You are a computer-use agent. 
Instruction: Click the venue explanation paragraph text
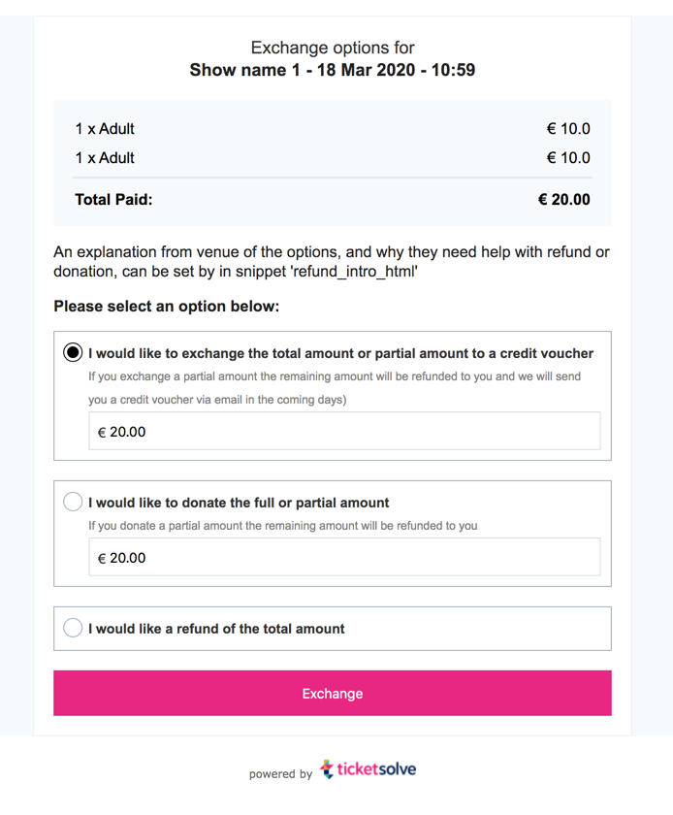tap(332, 261)
